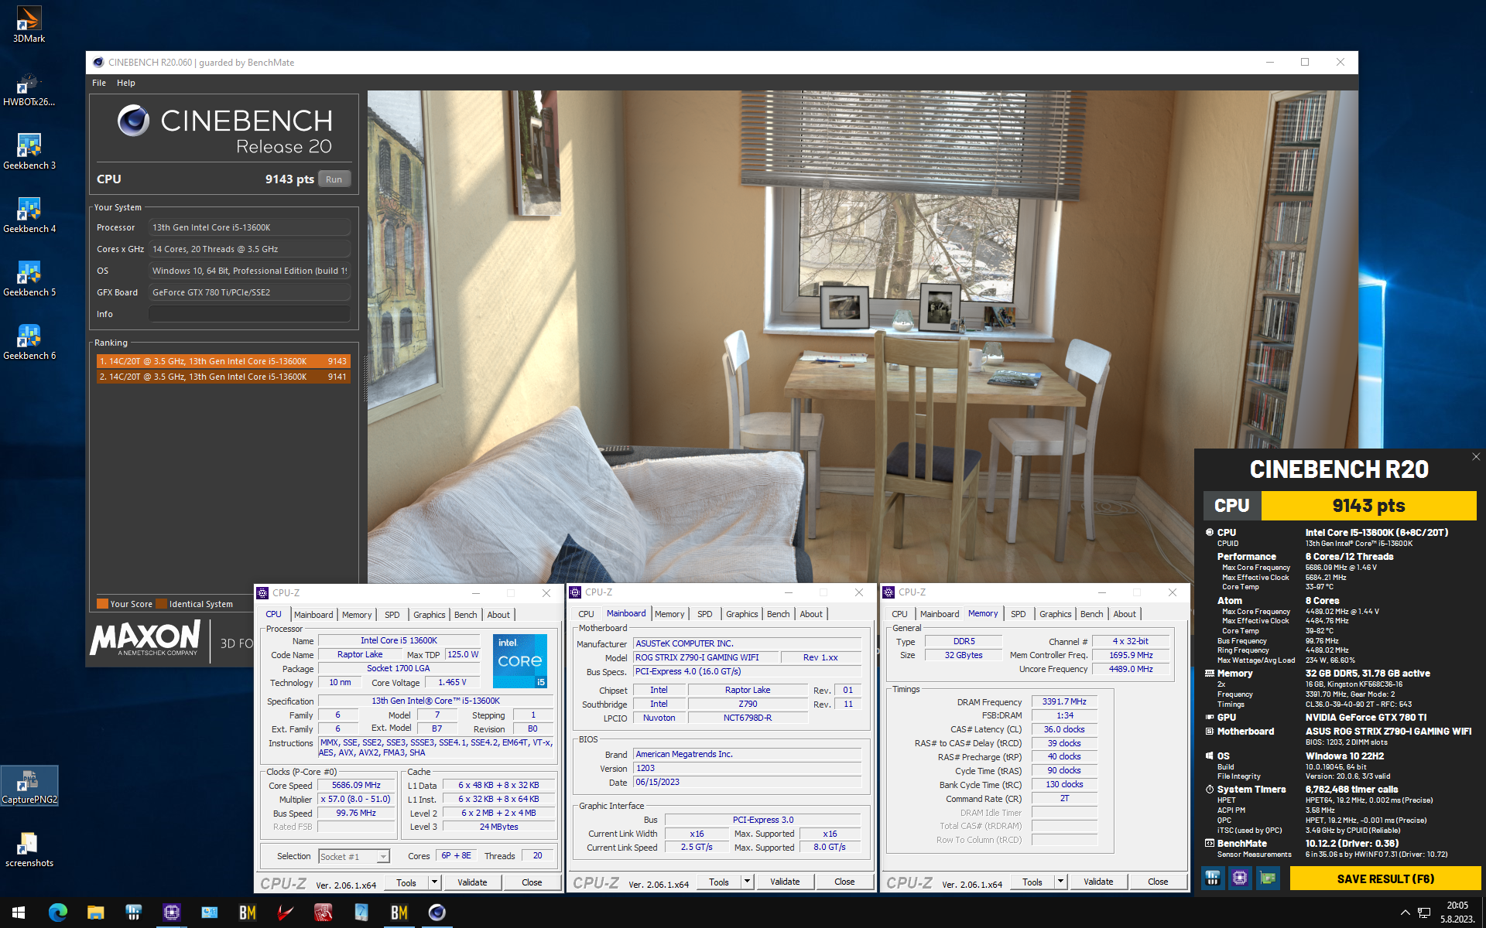This screenshot has width=1486, height=928.
Task: Click Validate in the left CPU-Z window
Action: (472, 882)
